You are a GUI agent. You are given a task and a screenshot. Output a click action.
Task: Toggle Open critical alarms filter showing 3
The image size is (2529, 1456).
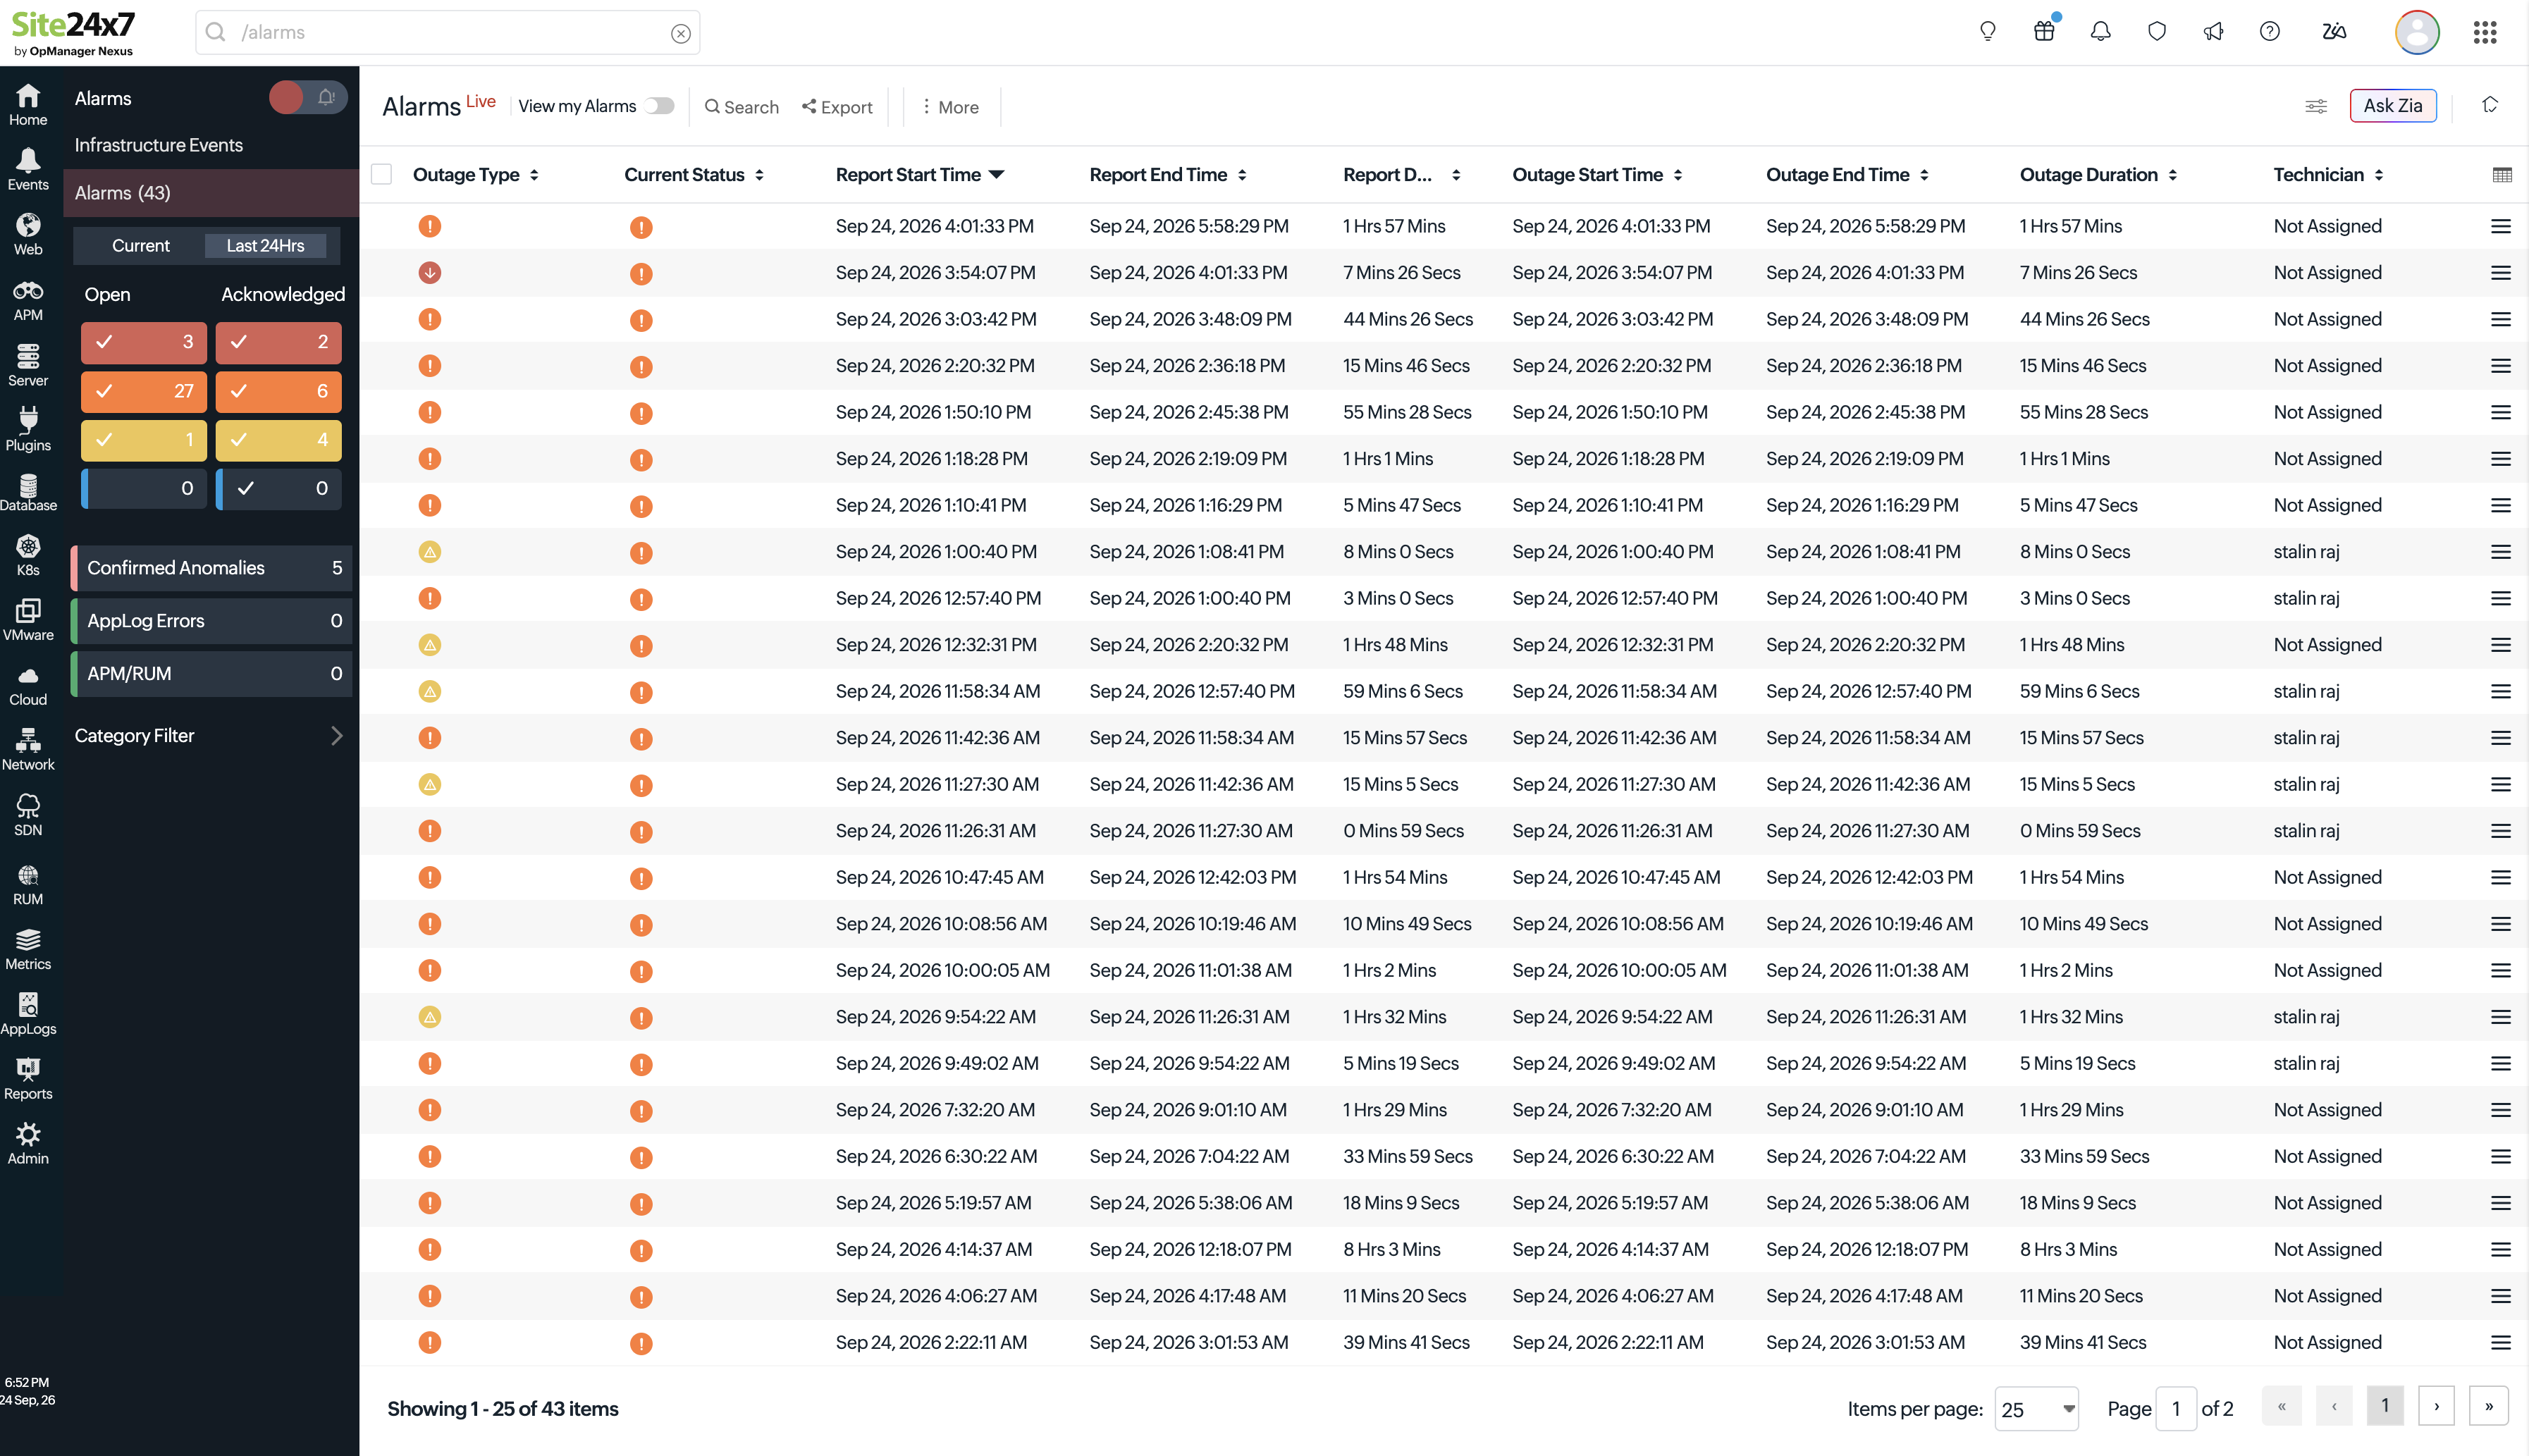[144, 342]
